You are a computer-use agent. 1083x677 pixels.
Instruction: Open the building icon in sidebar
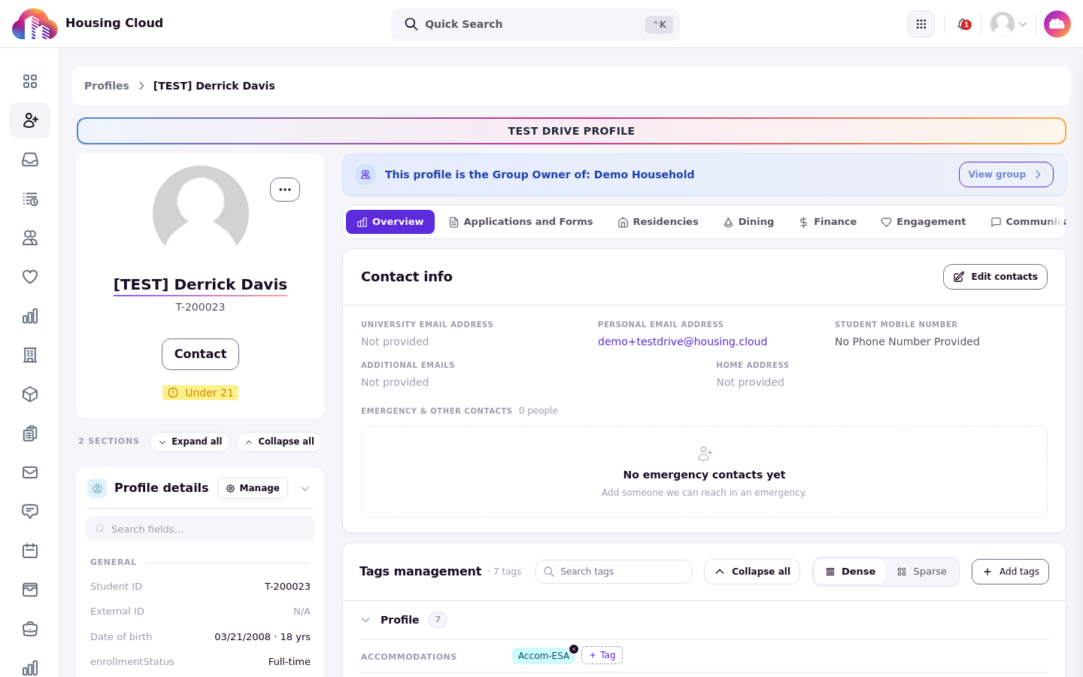pos(30,355)
